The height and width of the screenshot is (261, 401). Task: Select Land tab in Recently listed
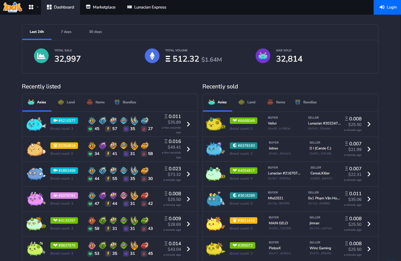66,102
